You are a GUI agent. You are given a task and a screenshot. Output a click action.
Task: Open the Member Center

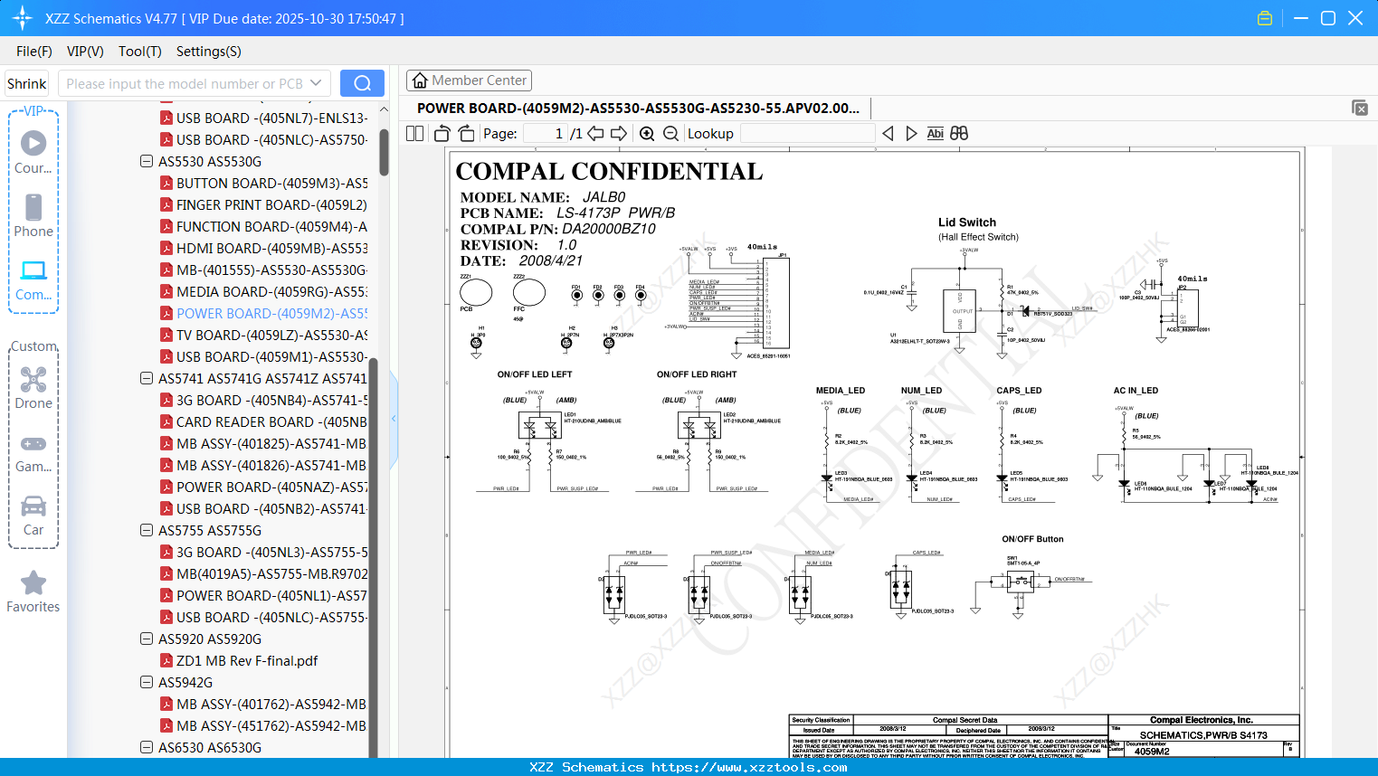point(469,80)
